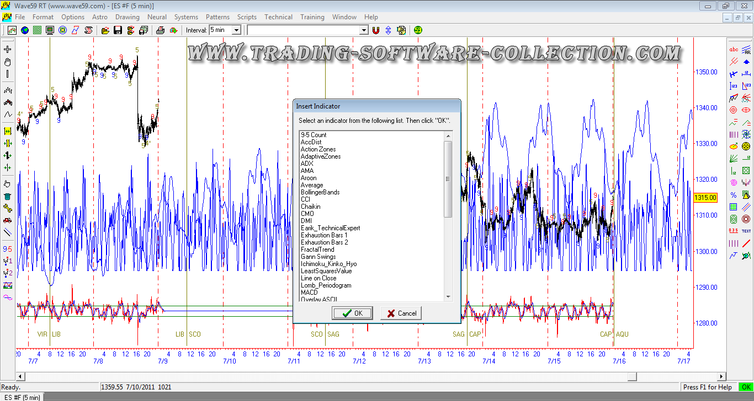Click OK in Insert Indicator dialog
Image resolution: width=754 pixels, height=401 pixels.
point(352,313)
